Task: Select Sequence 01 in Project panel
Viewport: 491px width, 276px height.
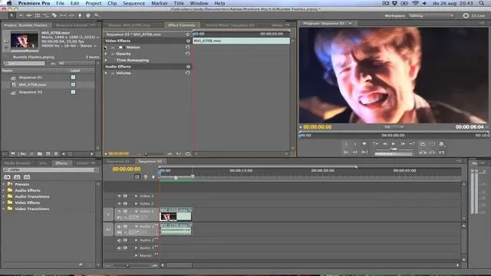Action: (x=30, y=77)
